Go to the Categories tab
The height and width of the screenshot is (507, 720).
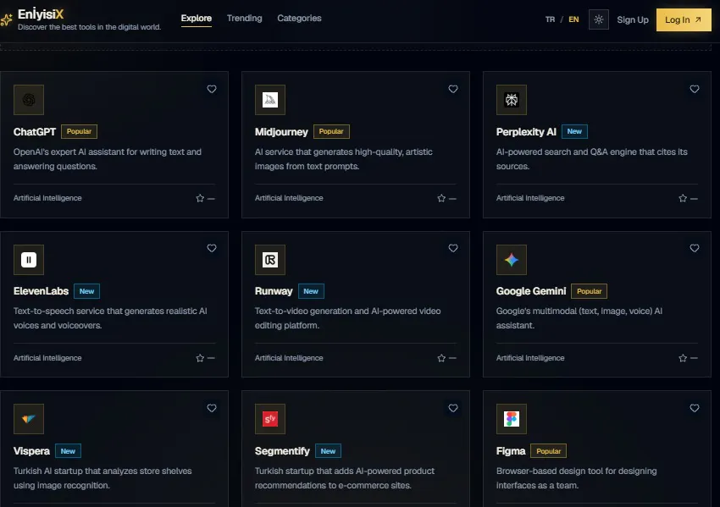[299, 19]
